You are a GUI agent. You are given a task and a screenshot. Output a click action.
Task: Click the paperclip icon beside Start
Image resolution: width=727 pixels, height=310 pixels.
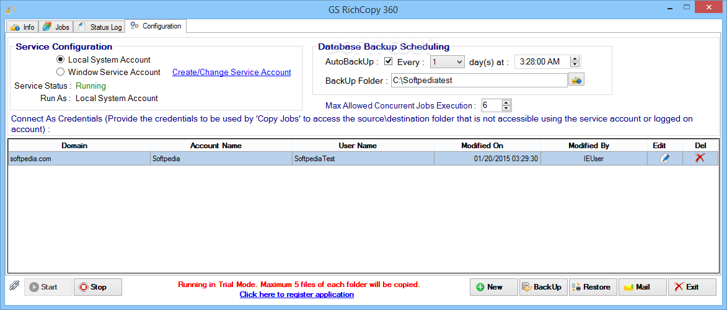(14, 286)
